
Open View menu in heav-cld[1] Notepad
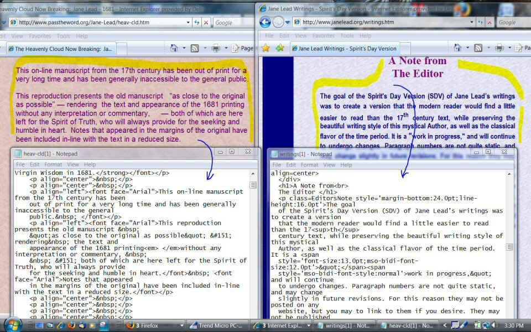click(x=73, y=164)
